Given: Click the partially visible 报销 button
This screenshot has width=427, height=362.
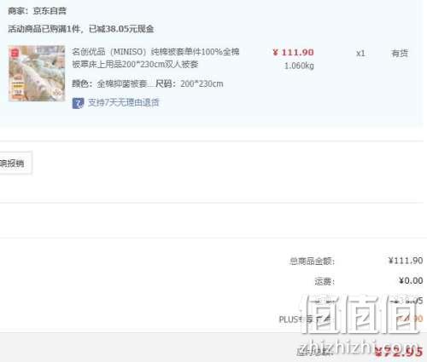Looking at the screenshot, I should click(x=15, y=163).
